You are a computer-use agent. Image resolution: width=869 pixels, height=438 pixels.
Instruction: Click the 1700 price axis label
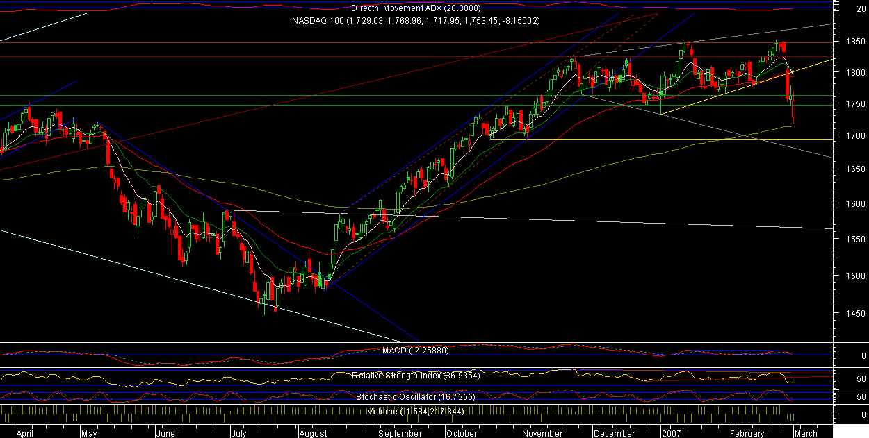point(855,136)
